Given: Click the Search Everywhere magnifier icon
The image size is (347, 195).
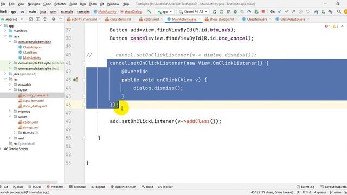Looking at the screenshot, I should tap(339, 11).
